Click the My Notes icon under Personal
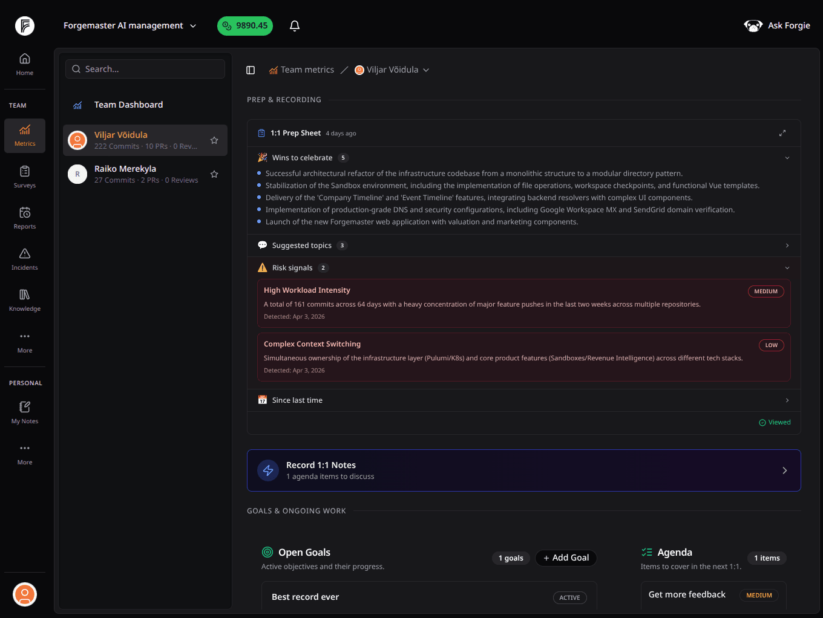823x618 pixels. [x=24, y=412]
